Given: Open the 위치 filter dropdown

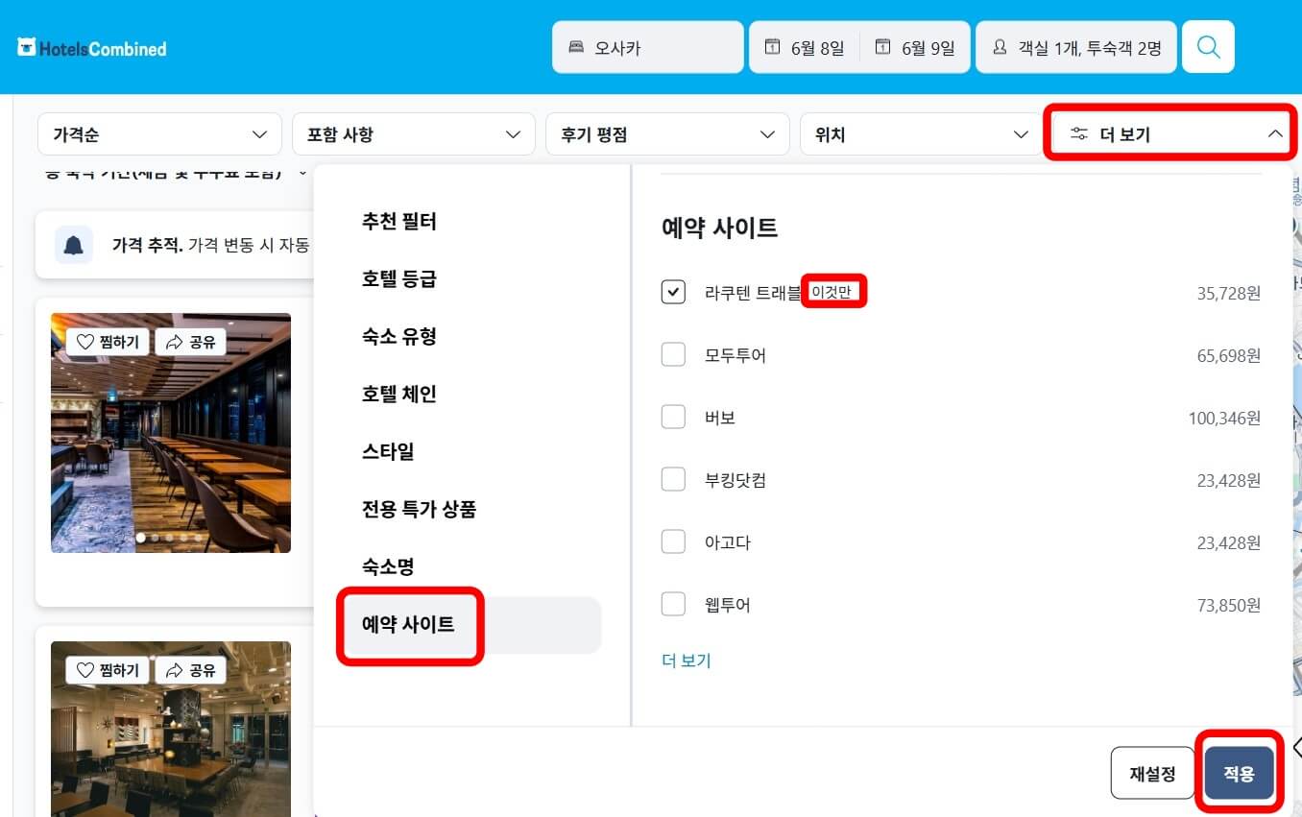Looking at the screenshot, I should (x=922, y=134).
